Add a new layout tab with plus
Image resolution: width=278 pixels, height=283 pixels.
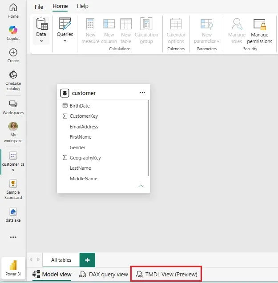click(x=87, y=260)
